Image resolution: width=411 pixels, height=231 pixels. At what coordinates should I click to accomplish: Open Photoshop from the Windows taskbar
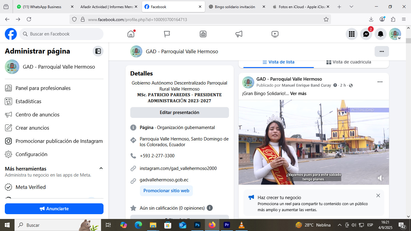(197, 225)
